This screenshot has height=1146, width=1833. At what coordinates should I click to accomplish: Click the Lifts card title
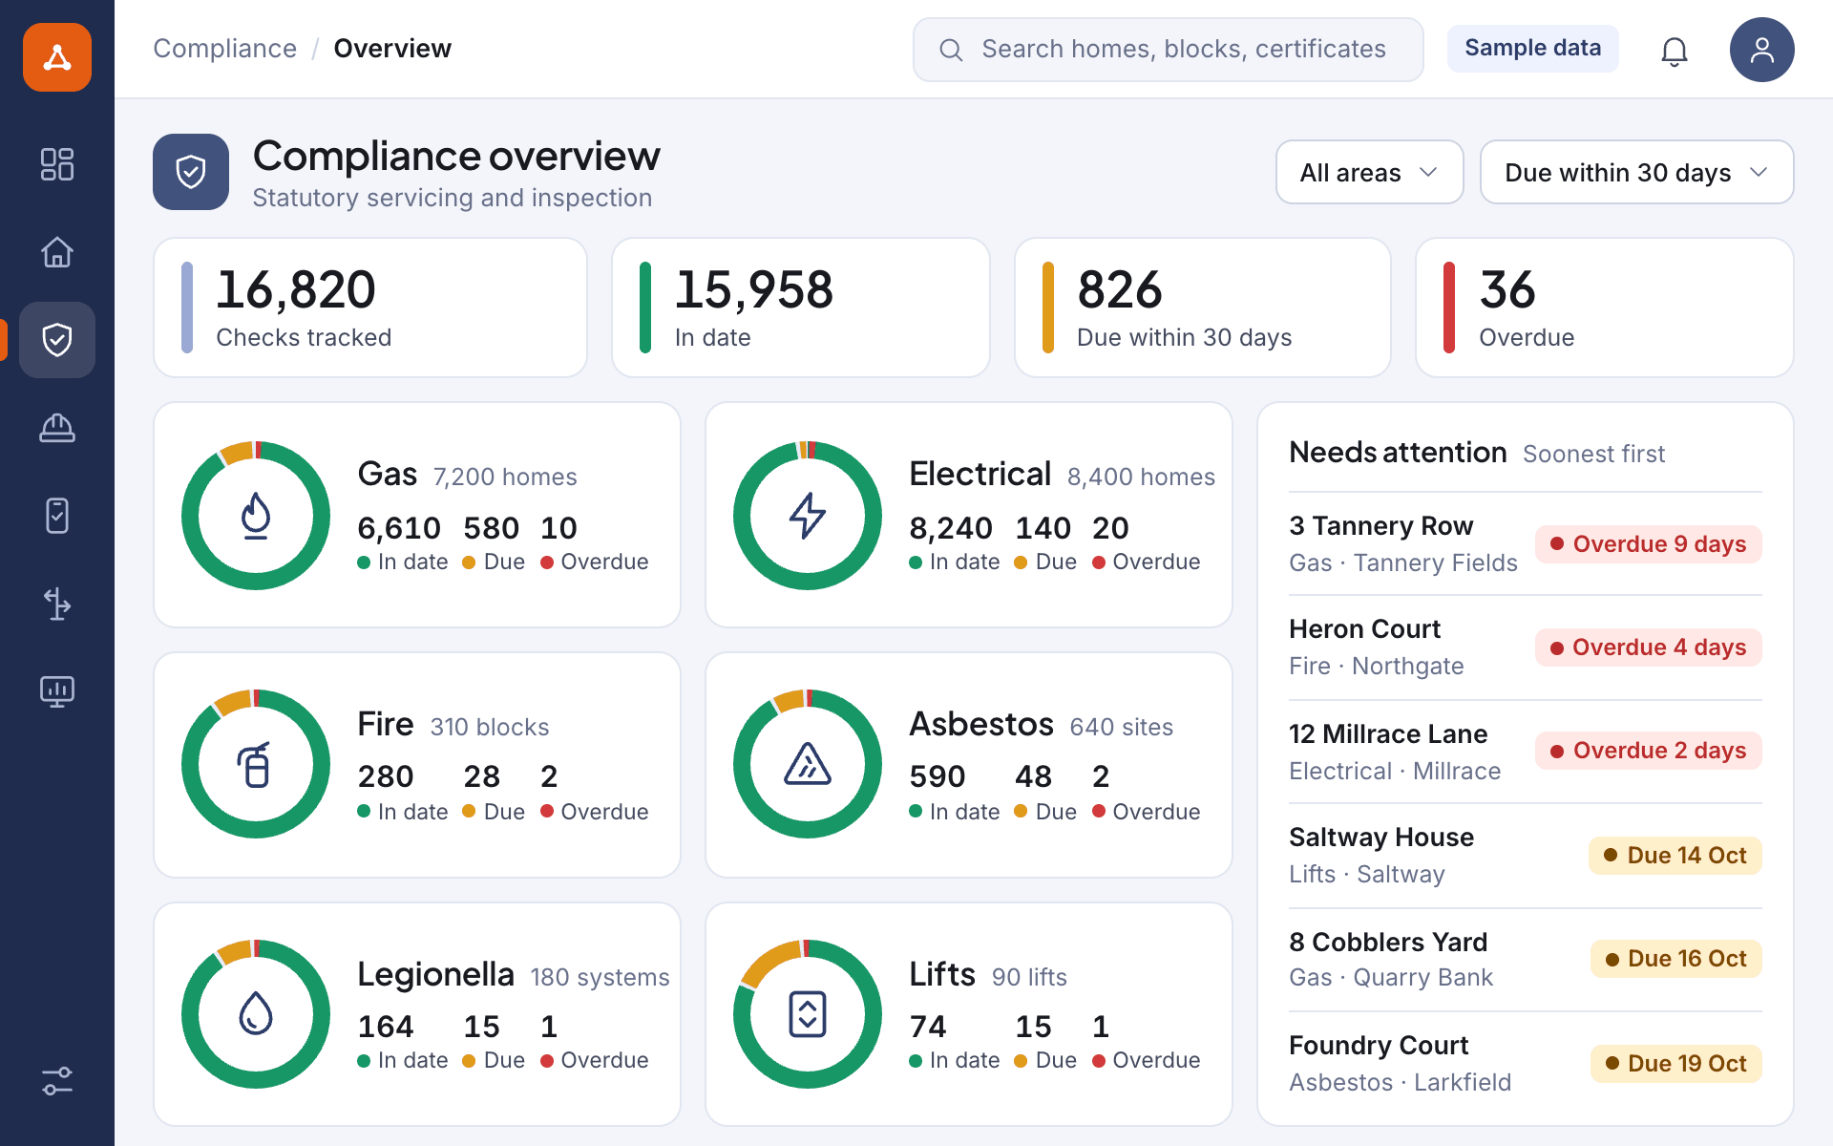[x=942, y=974]
